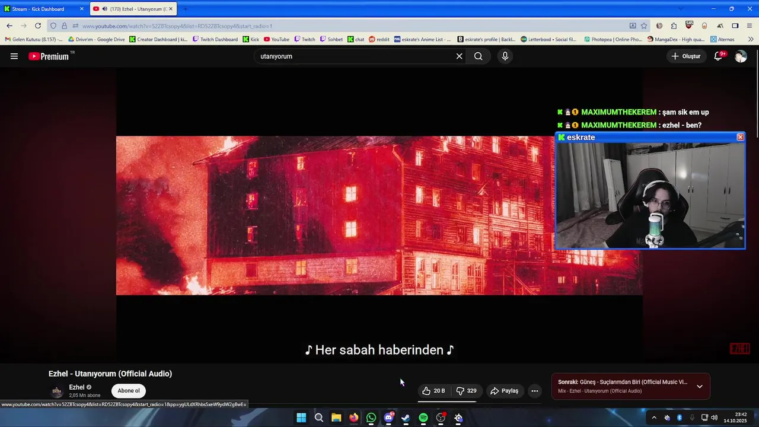Click the Bluetooth tray icon
The height and width of the screenshot is (427, 759).
[680, 418]
